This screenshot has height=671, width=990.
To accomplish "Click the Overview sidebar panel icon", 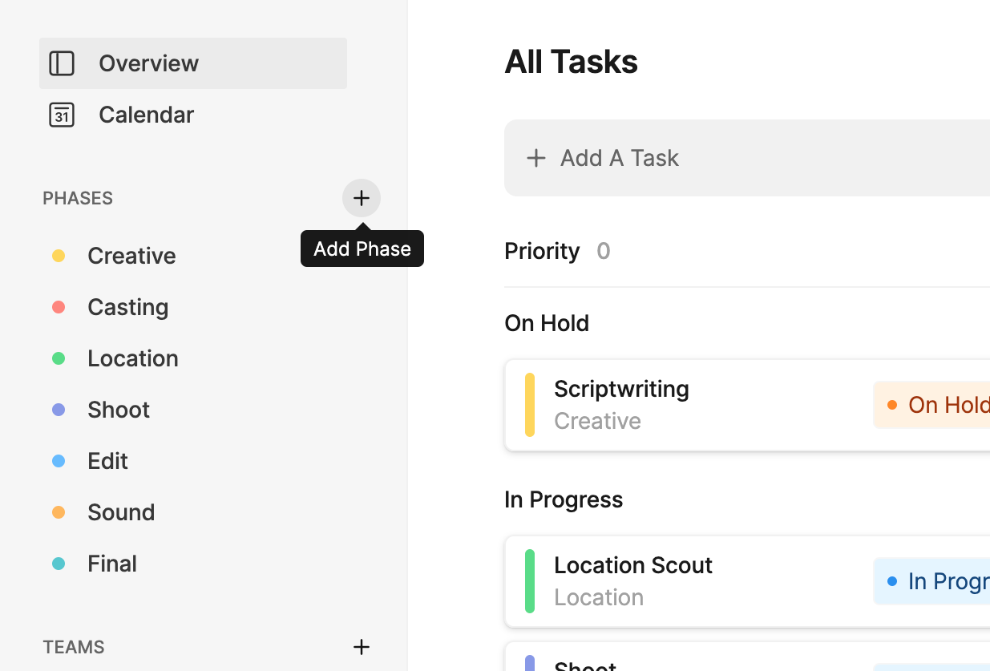I will [x=62, y=63].
